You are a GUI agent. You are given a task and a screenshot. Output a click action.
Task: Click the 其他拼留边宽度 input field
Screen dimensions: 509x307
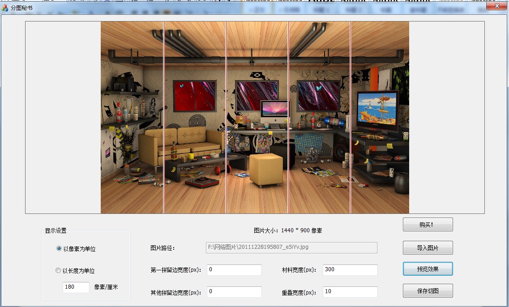pyautogui.click(x=234, y=292)
